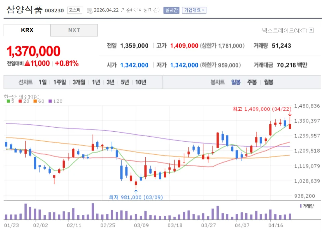Image resolution: width=322 pixels, height=232 pixels.
Task: Click the 한국거래소(KRX) chart label
Action: click(21, 97)
